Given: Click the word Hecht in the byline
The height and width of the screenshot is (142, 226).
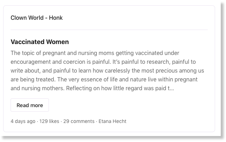Looking at the screenshot, I should pos(119,121).
